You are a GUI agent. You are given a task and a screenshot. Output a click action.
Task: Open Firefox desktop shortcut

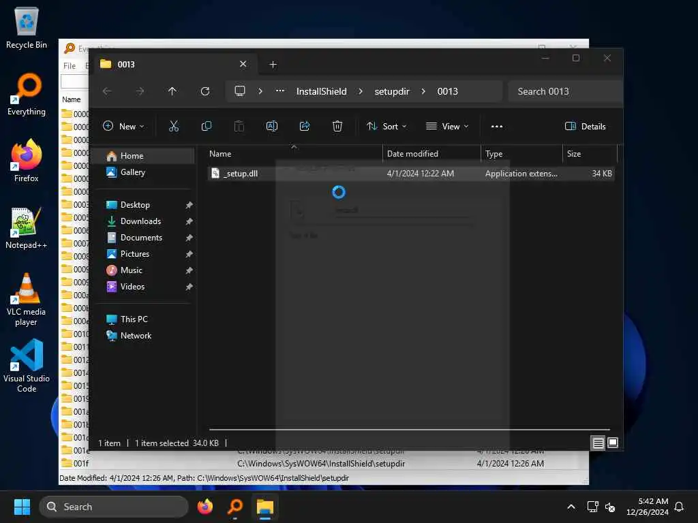(x=27, y=161)
